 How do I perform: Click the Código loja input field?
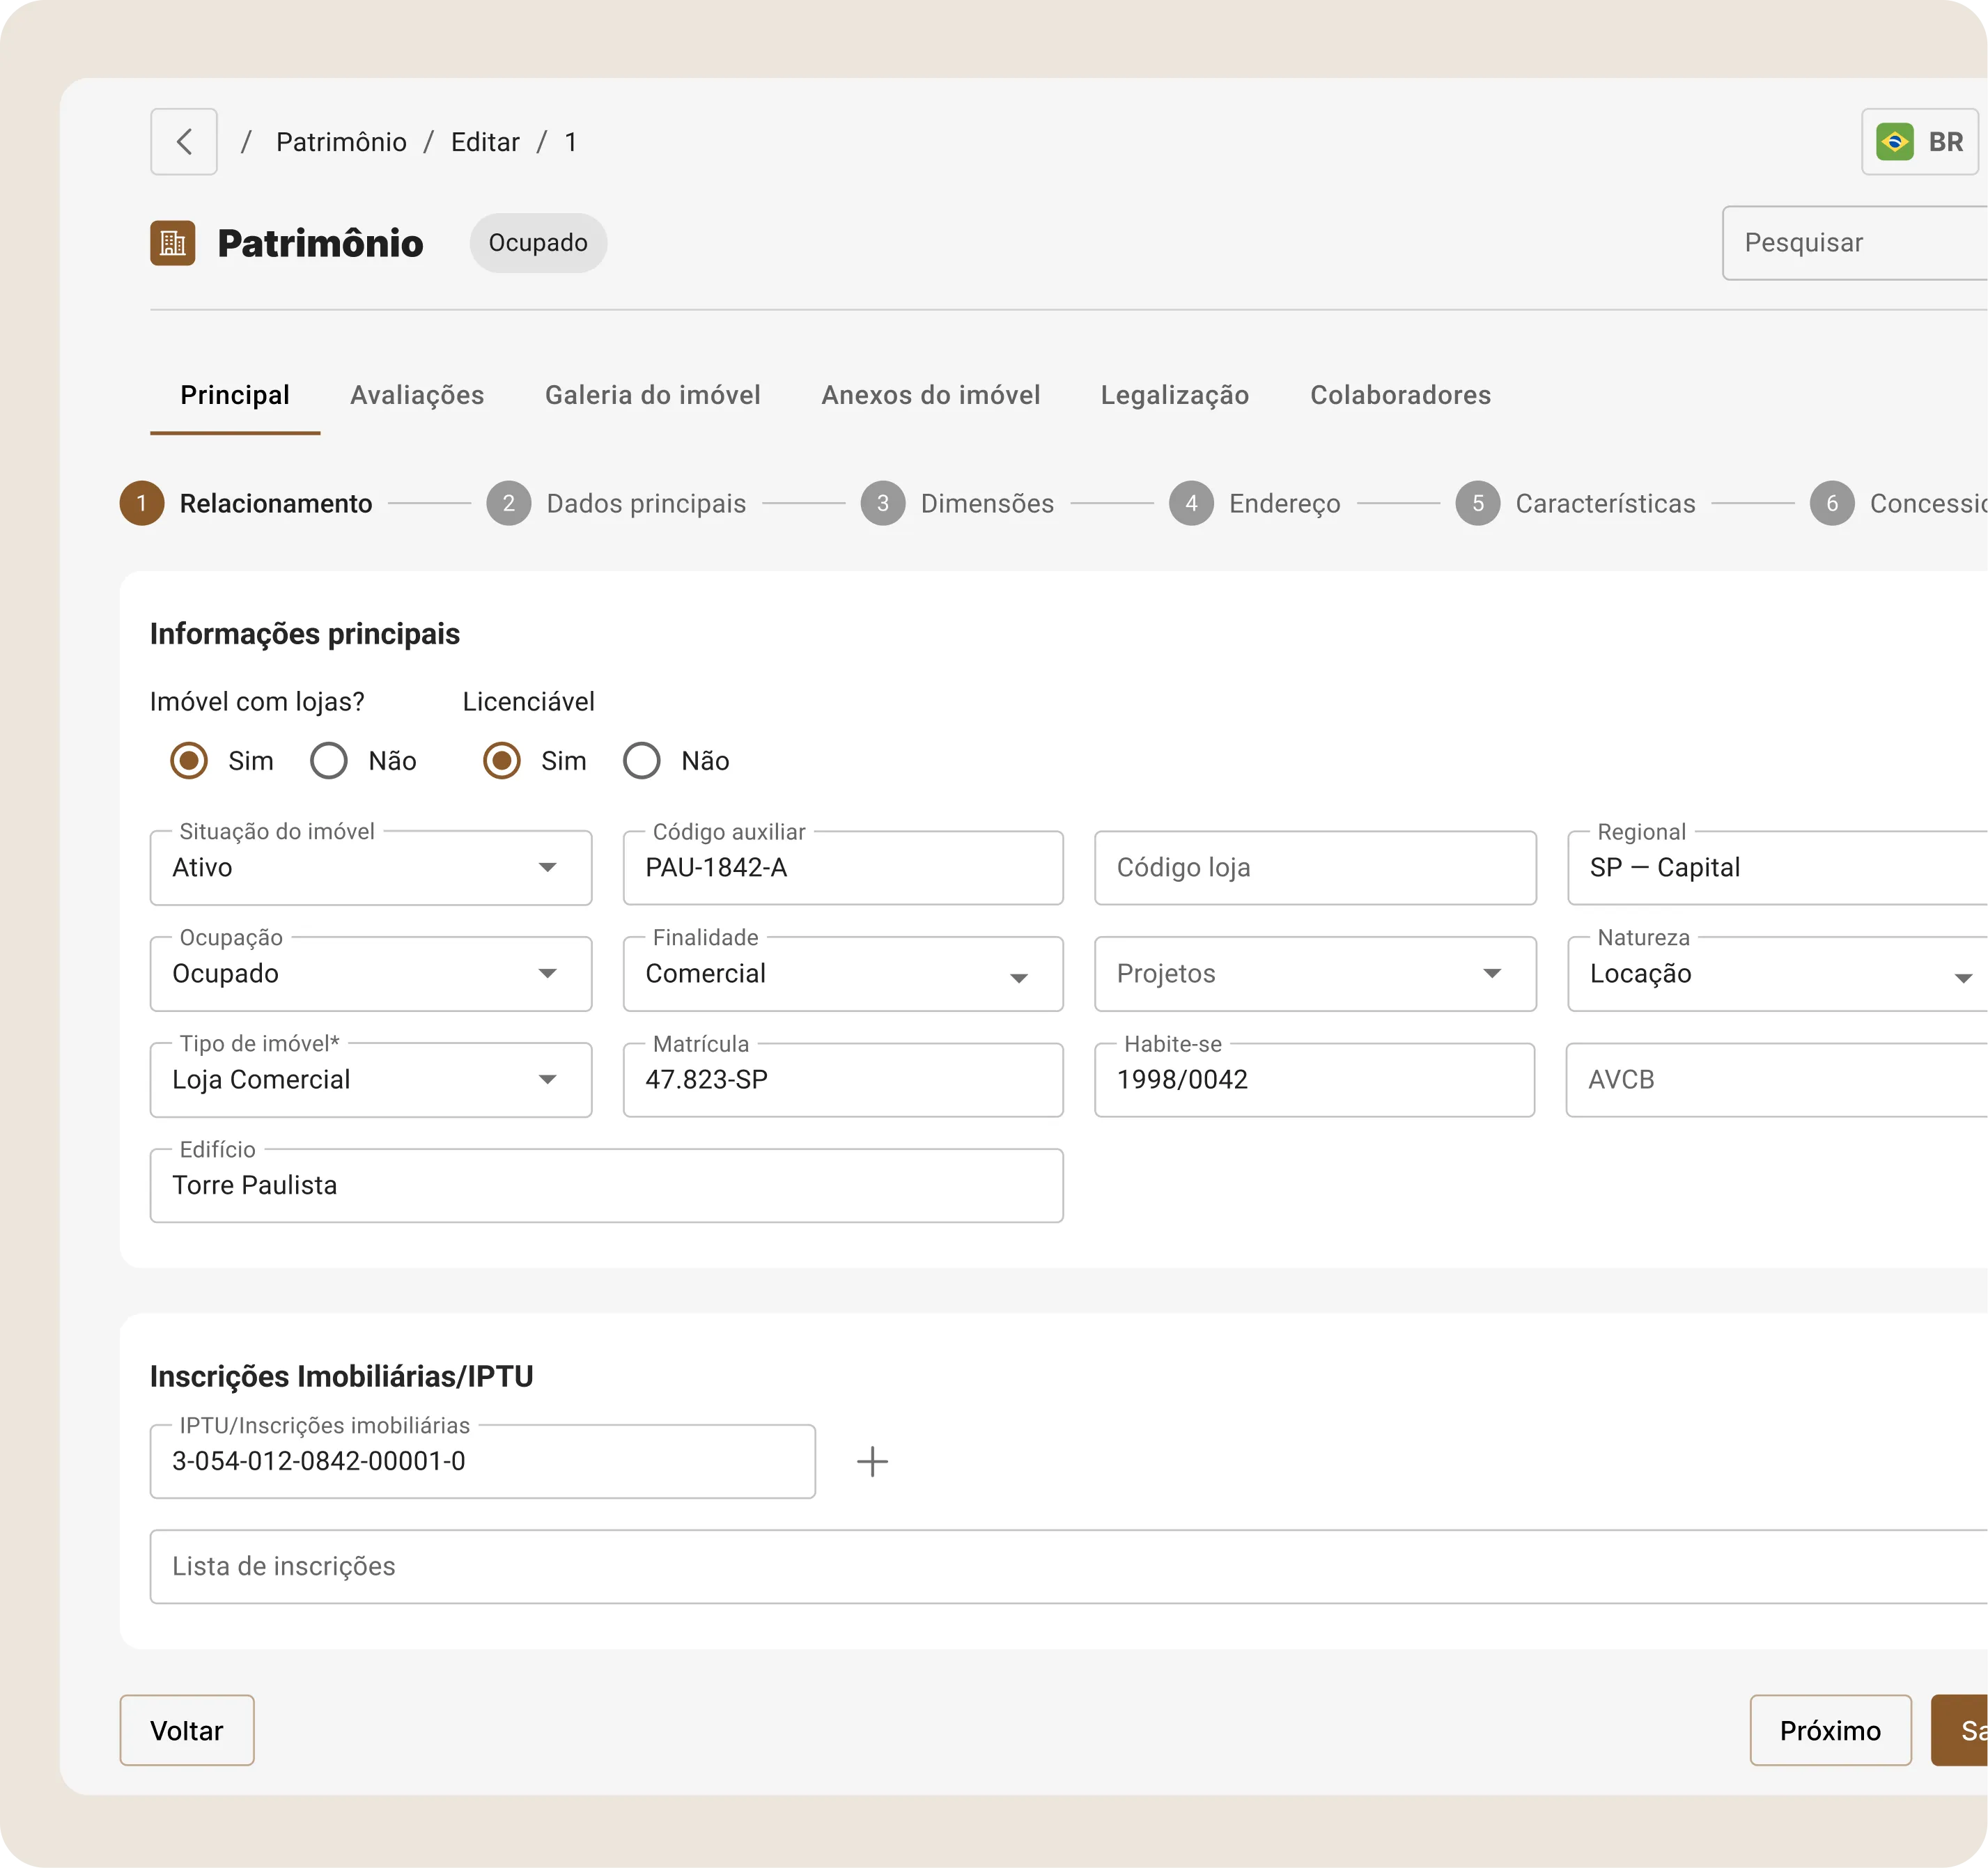tap(1314, 868)
